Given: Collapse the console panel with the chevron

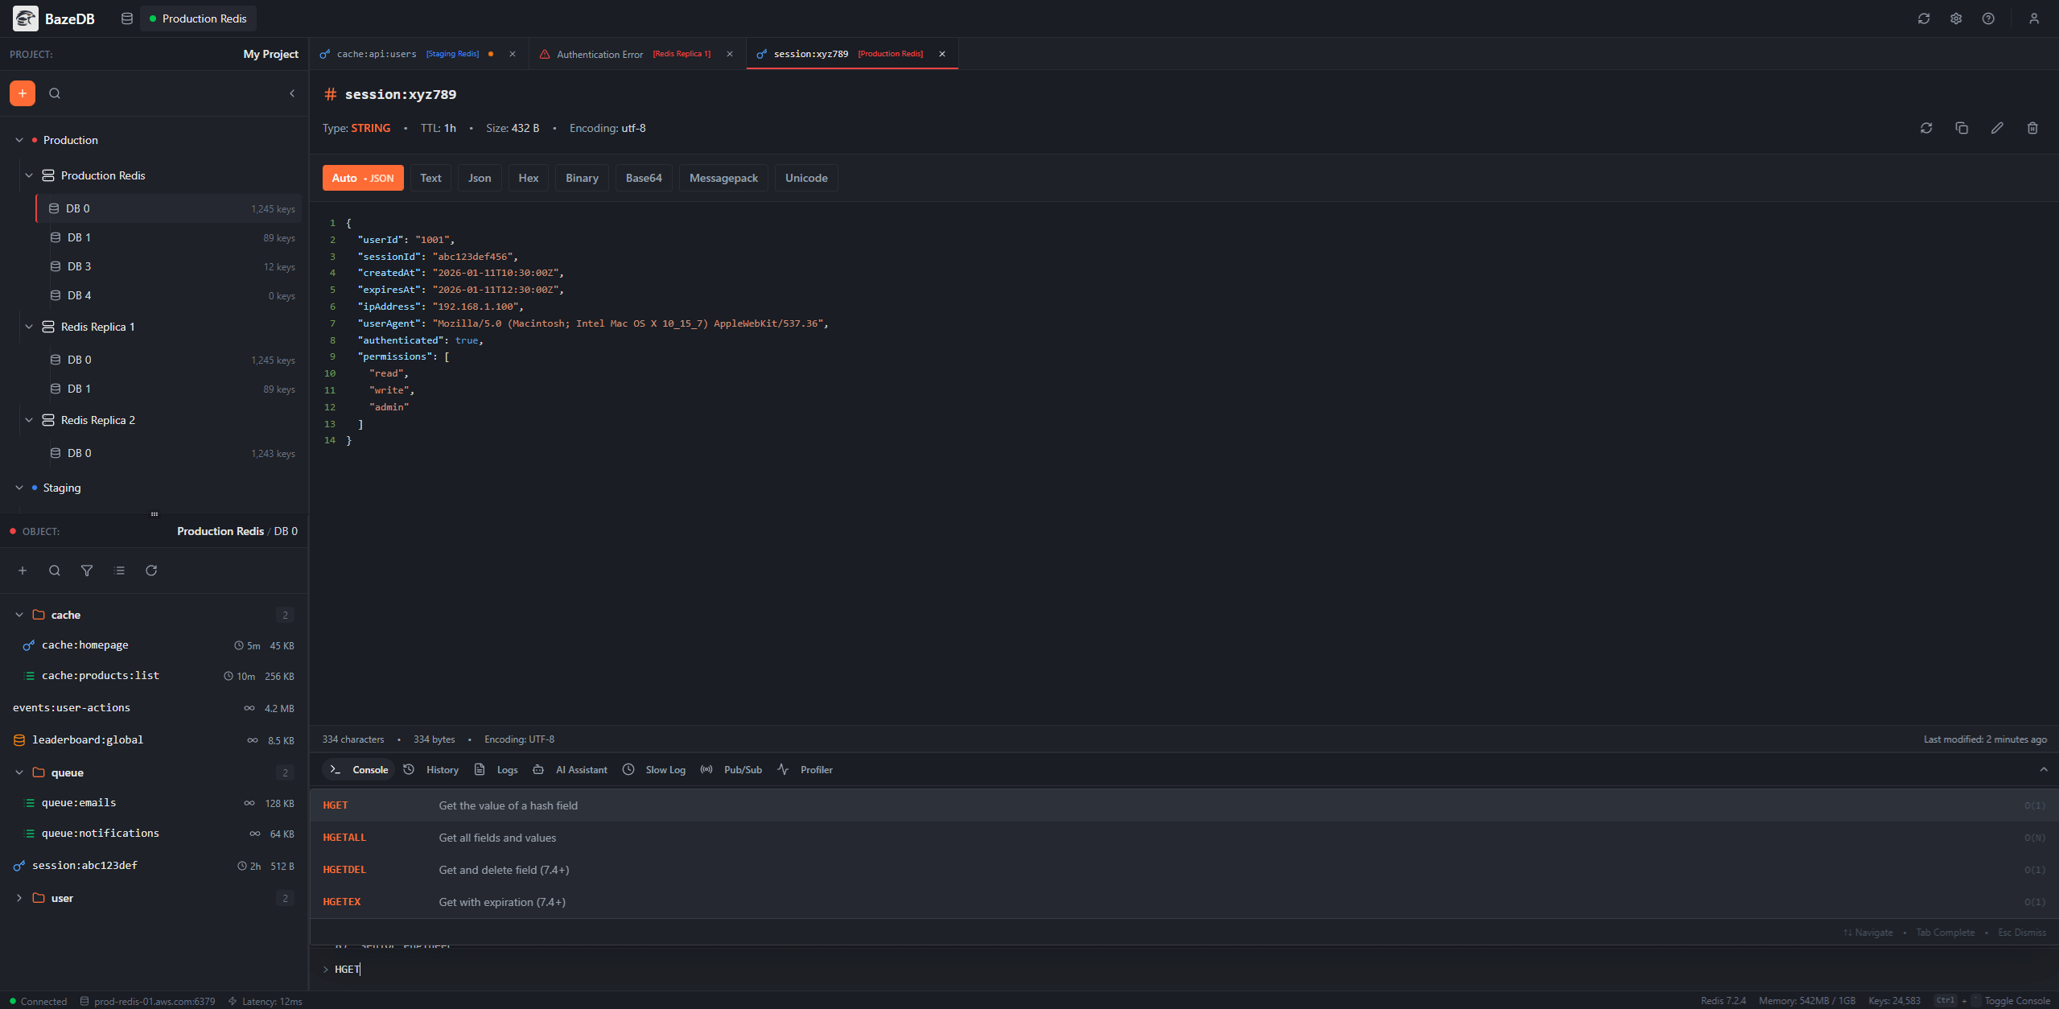Looking at the screenshot, I should [2045, 769].
